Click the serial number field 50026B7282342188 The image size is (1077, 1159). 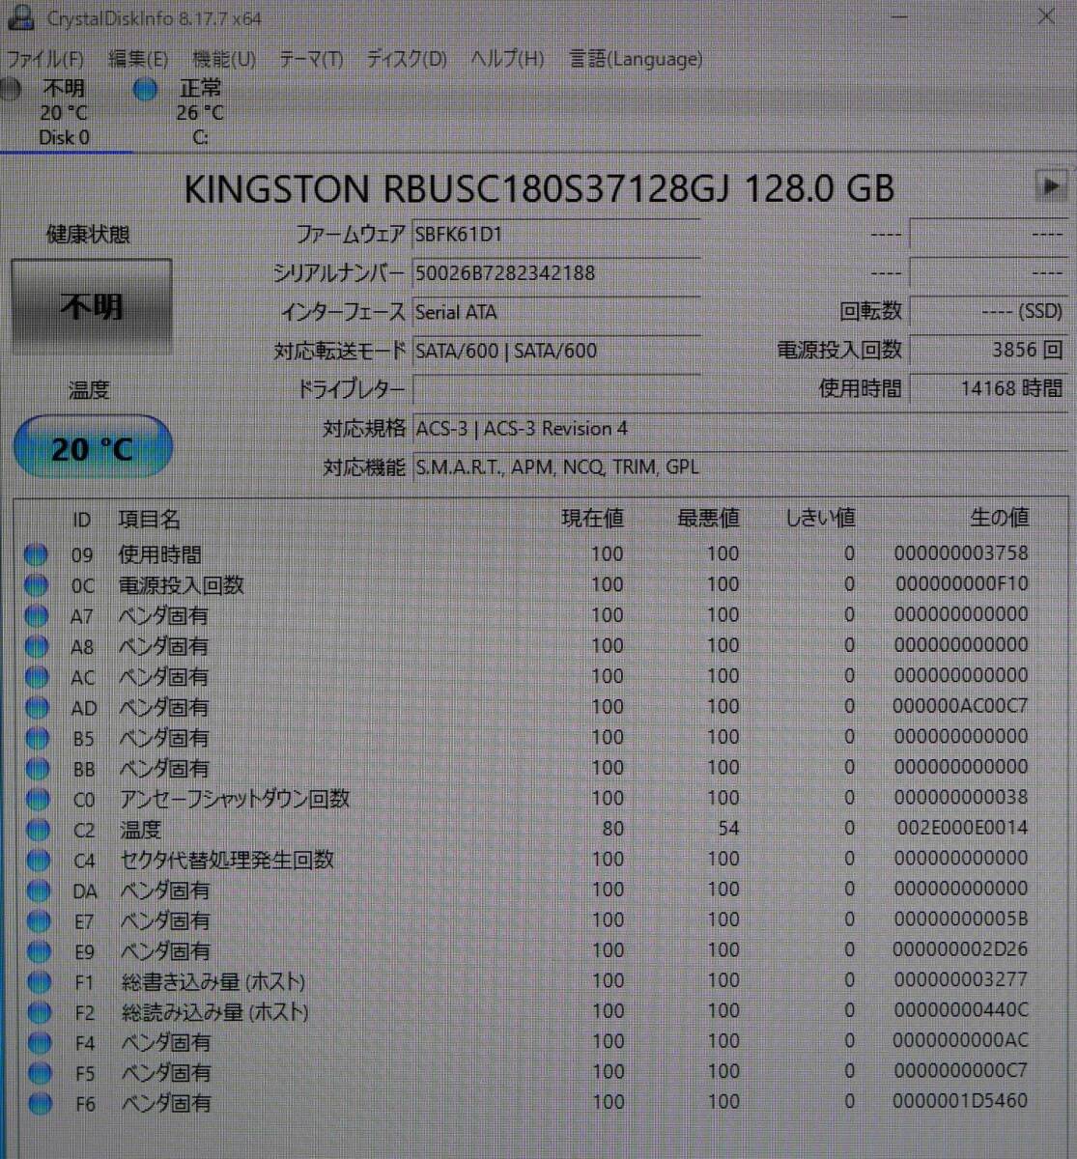555,273
